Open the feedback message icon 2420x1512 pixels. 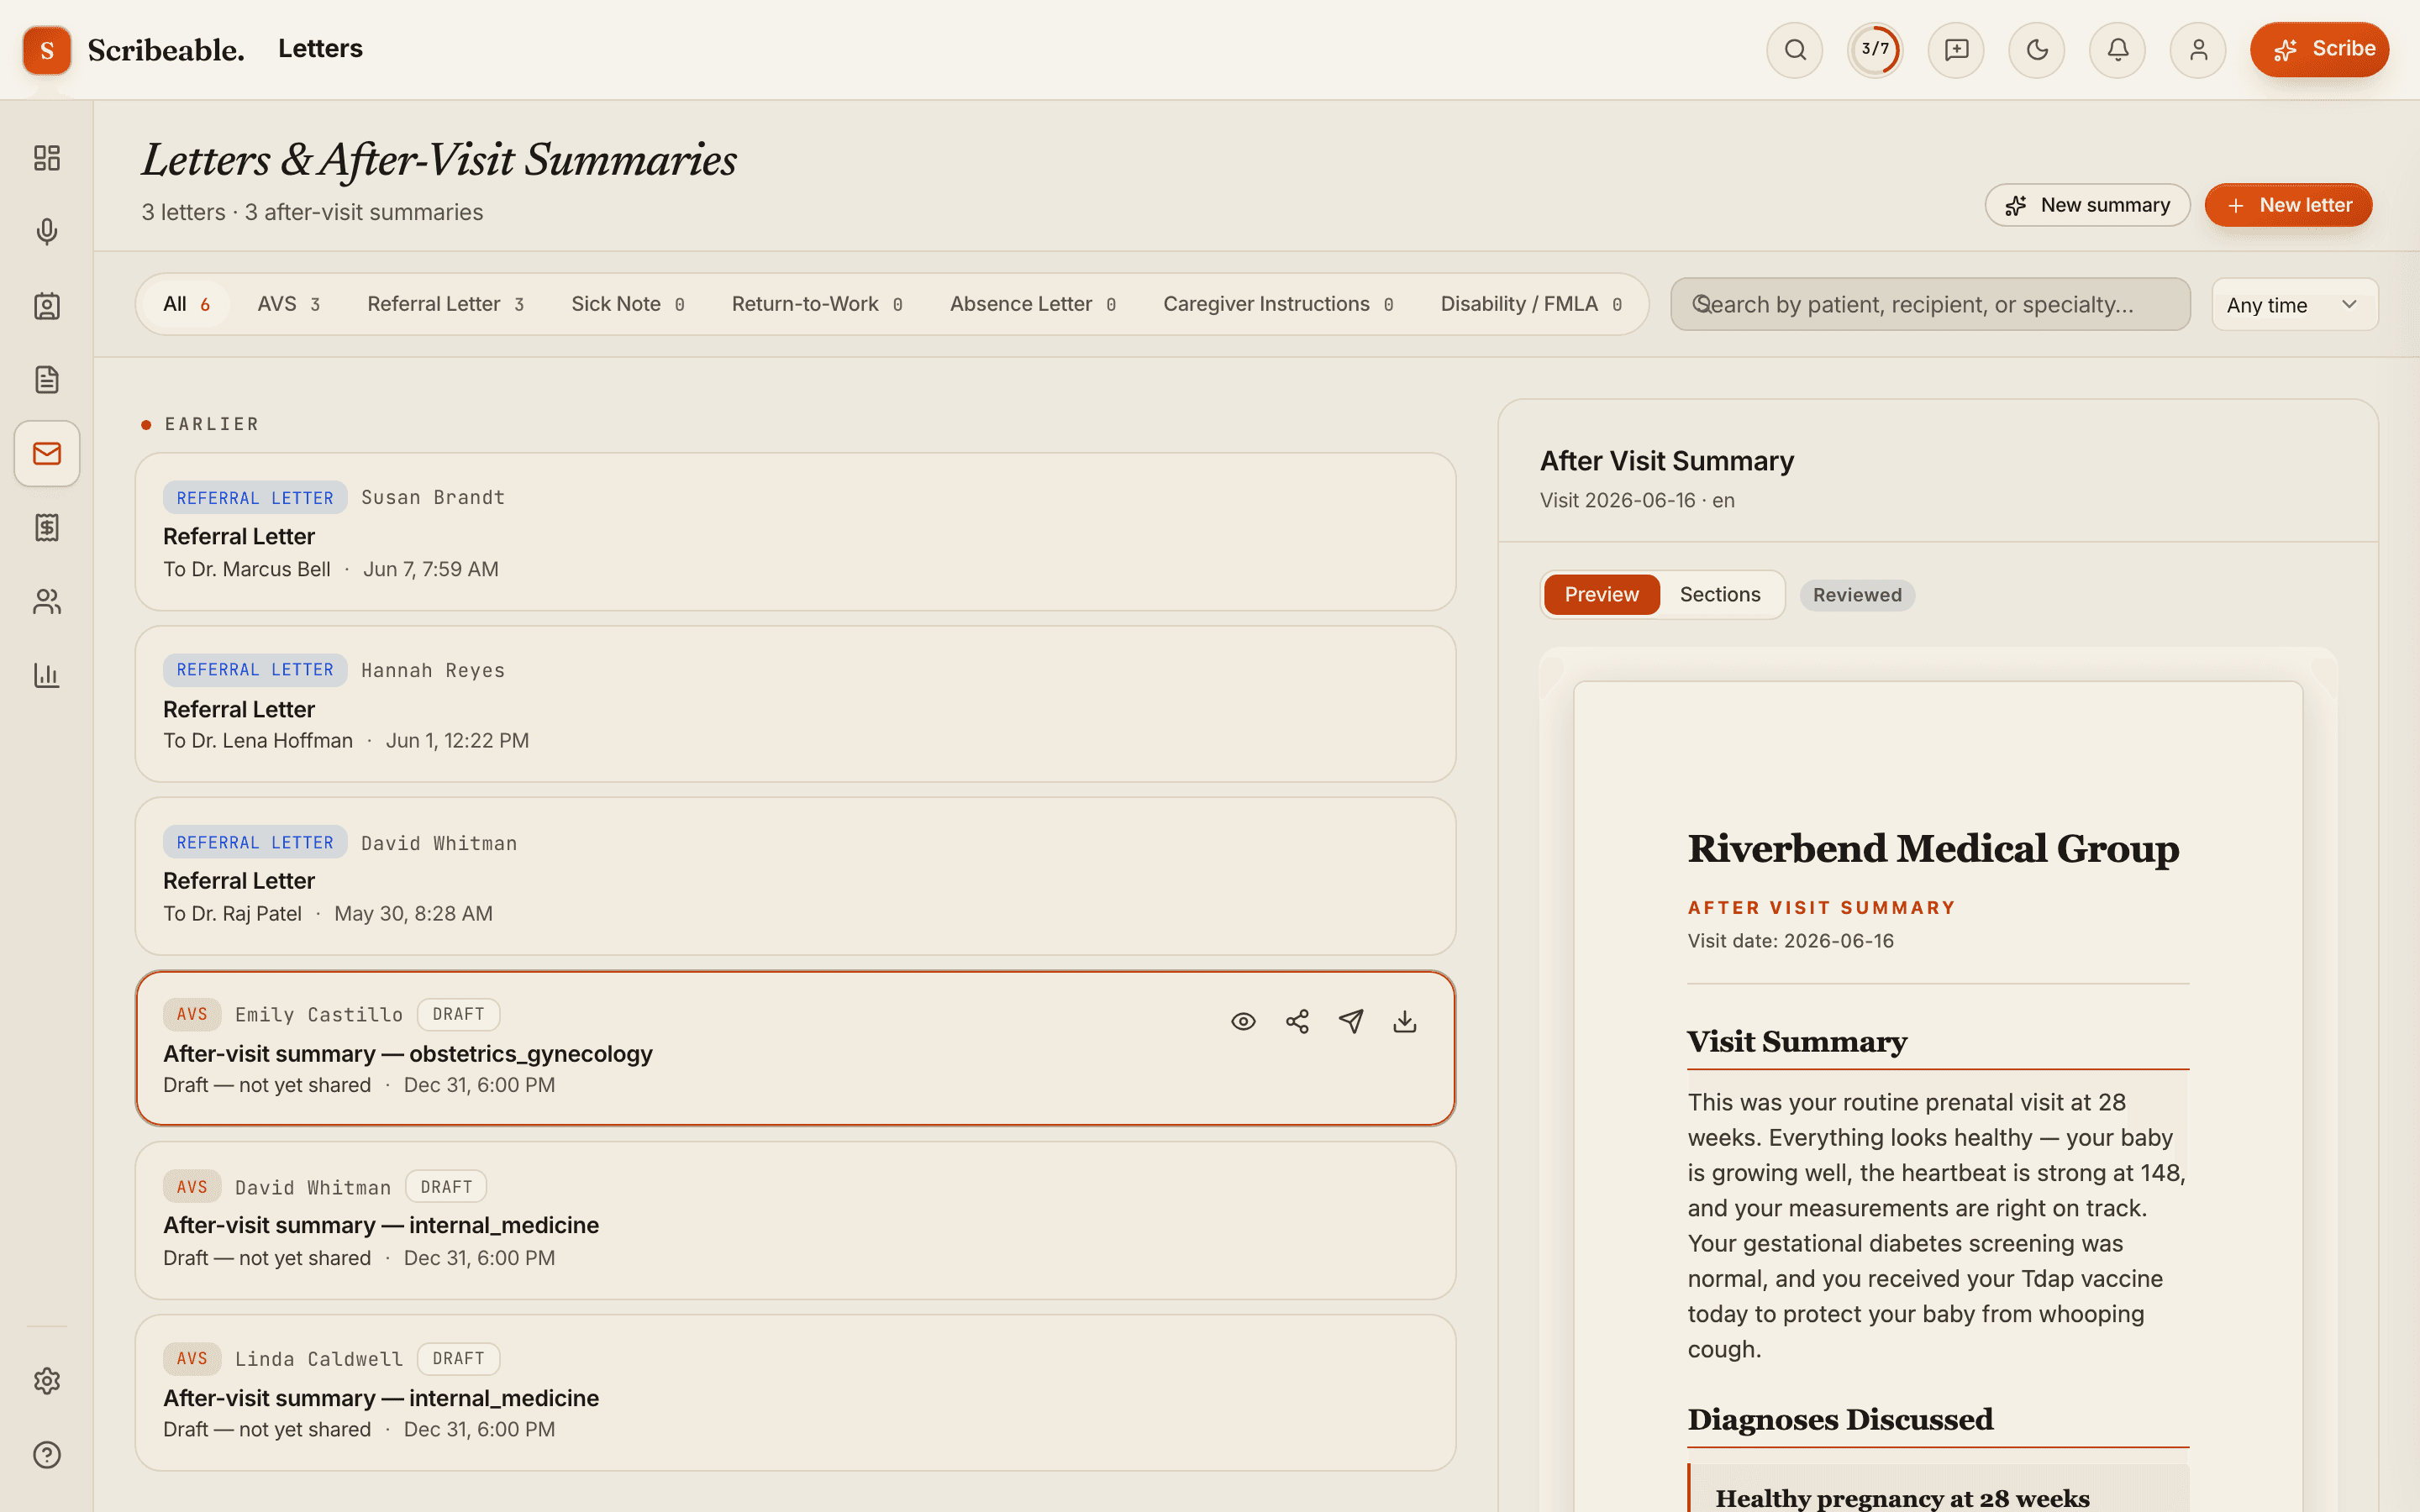tap(1956, 50)
